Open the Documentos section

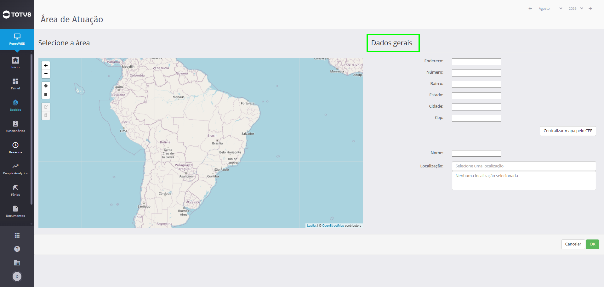click(15, 211)
